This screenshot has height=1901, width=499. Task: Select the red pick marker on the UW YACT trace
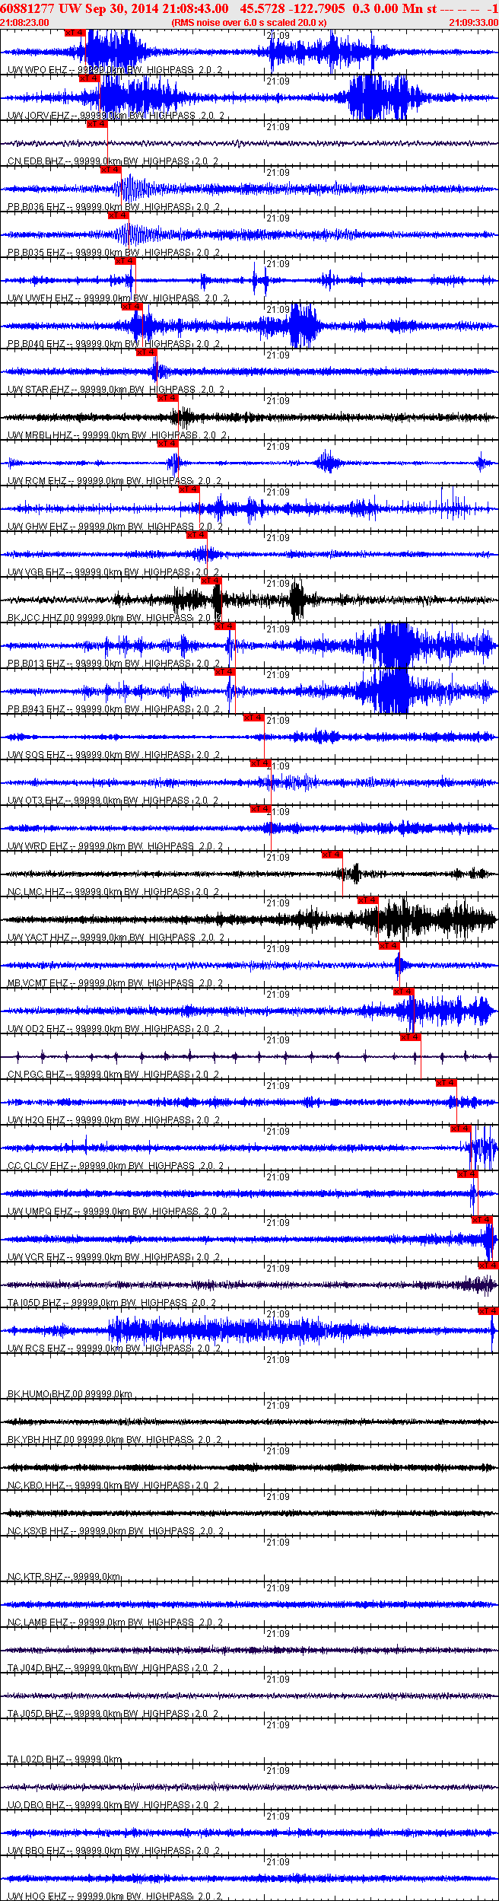click(x=368, y=900)
